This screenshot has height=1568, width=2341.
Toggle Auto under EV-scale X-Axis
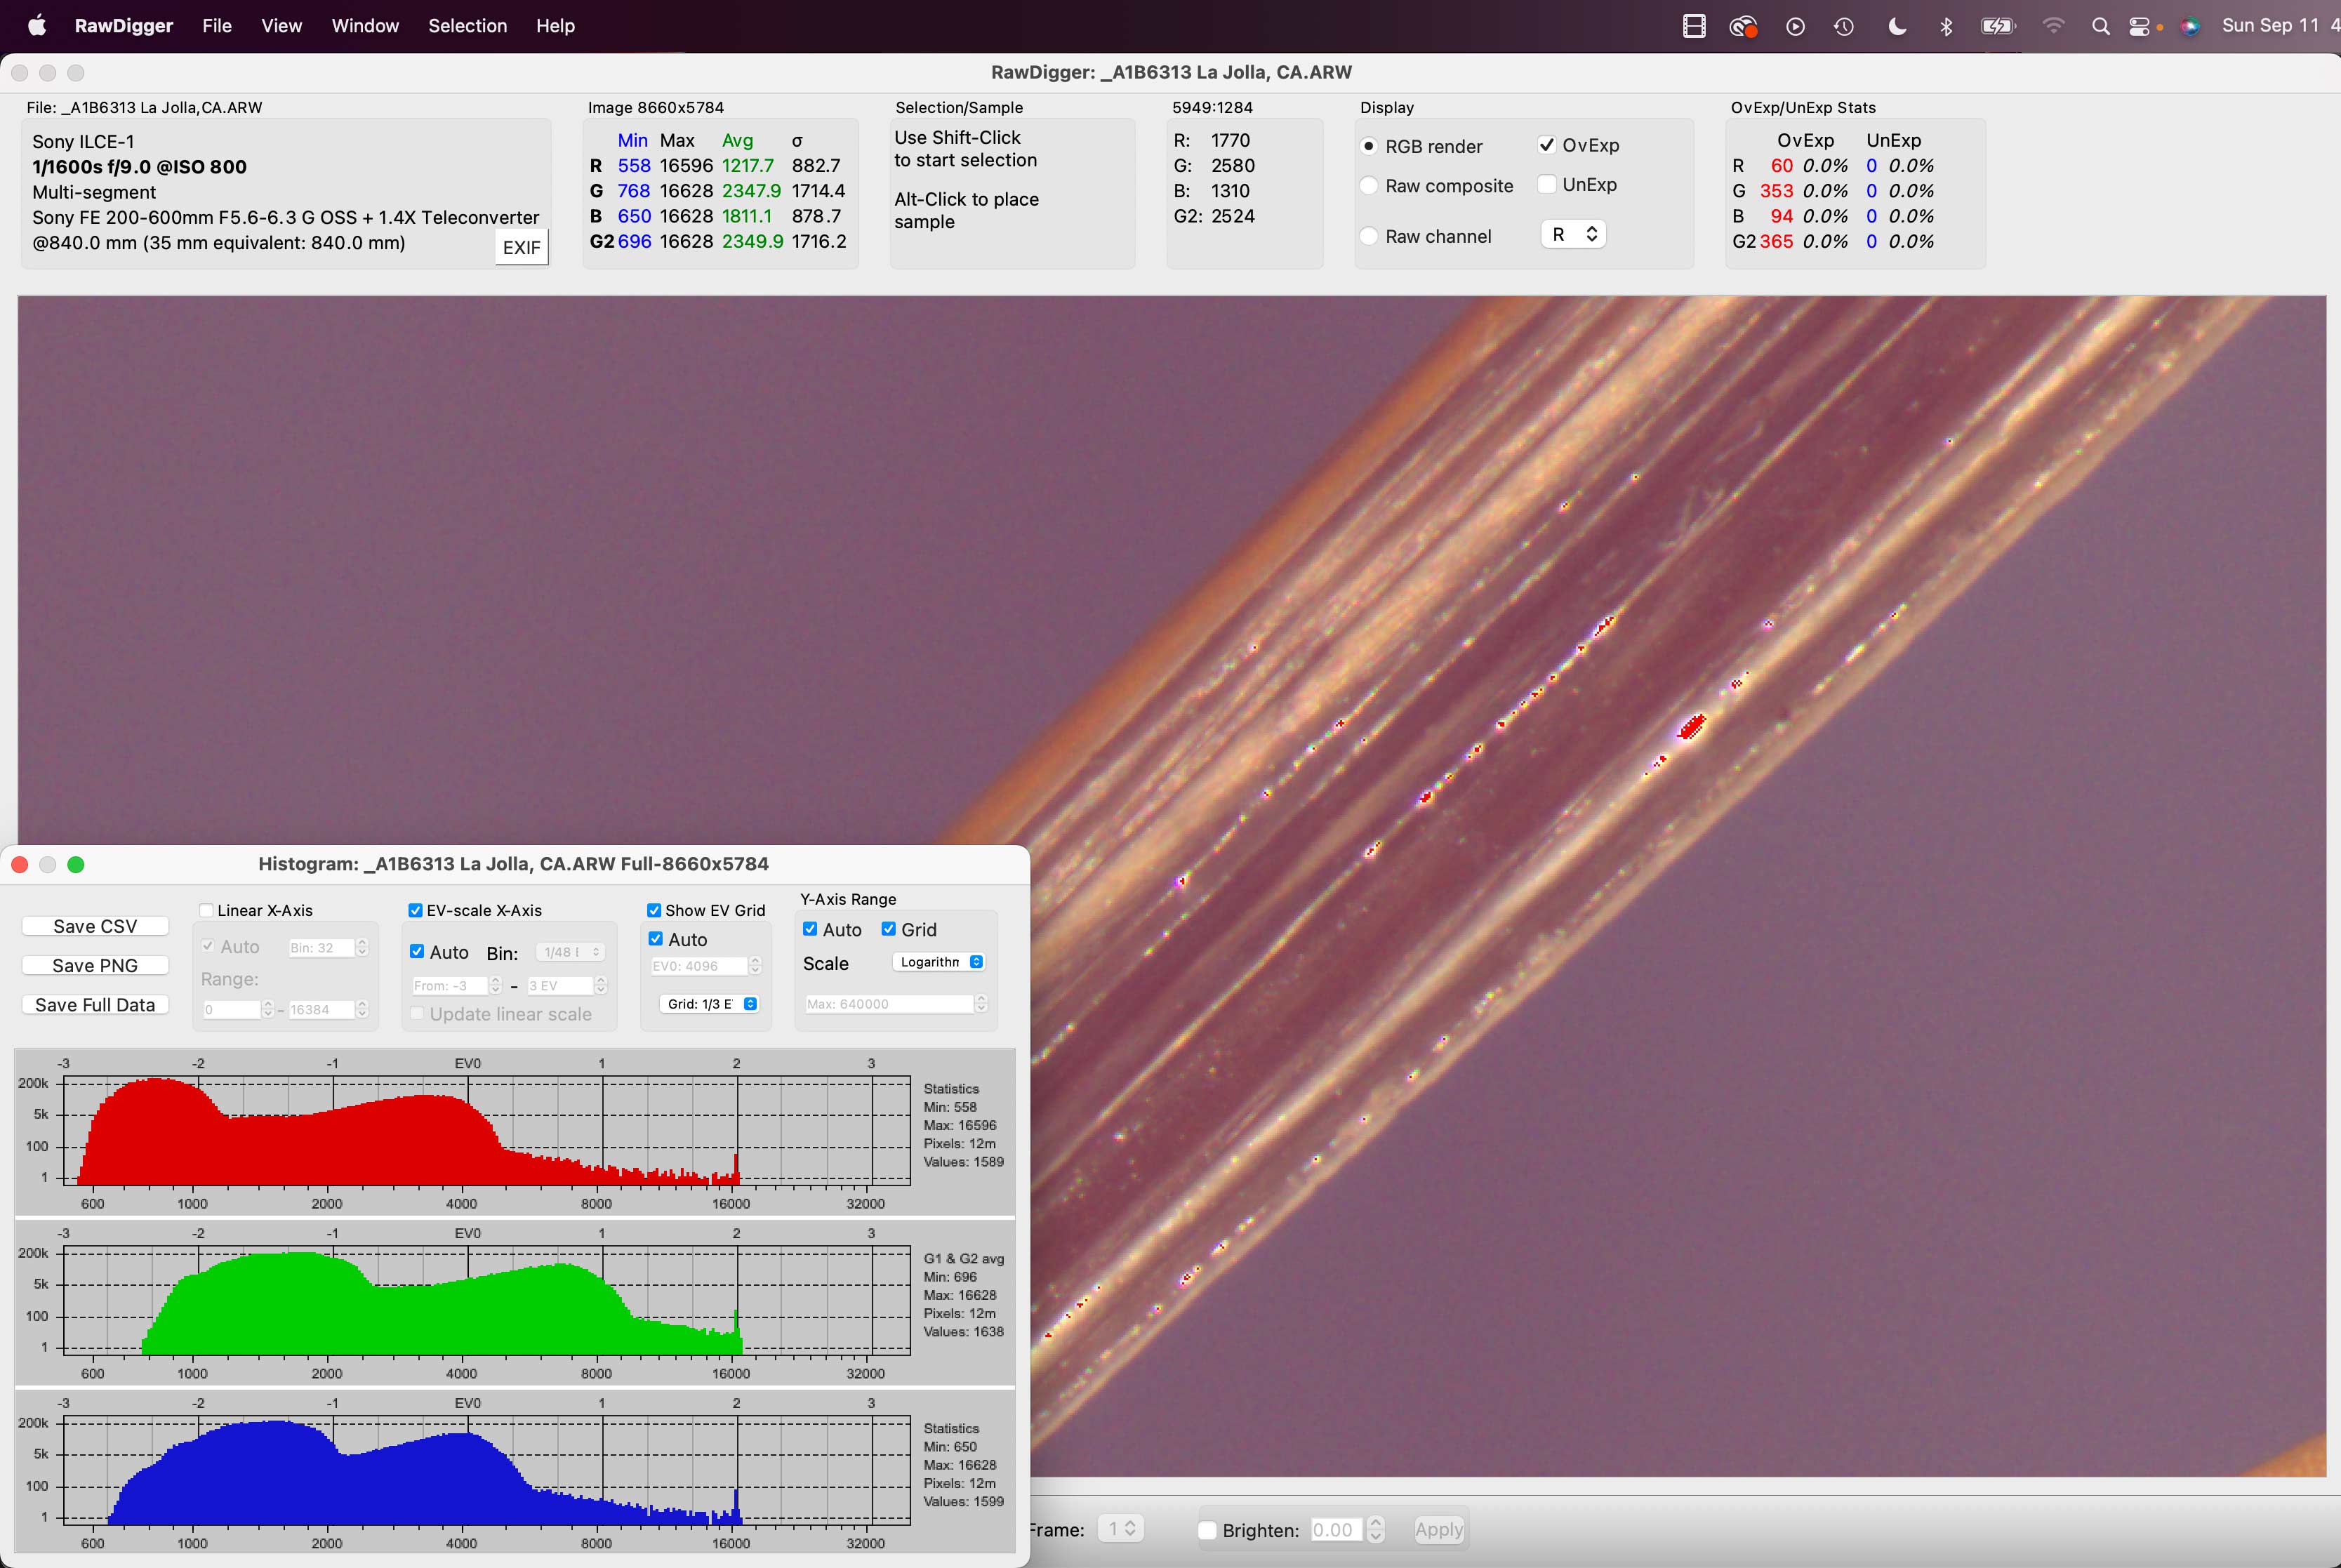point(417,951)
